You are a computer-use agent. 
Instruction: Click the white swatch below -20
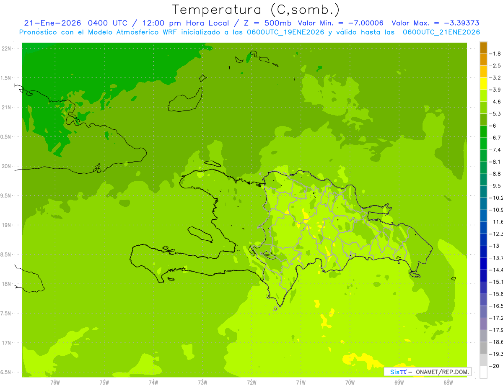(x=483, y=372)
